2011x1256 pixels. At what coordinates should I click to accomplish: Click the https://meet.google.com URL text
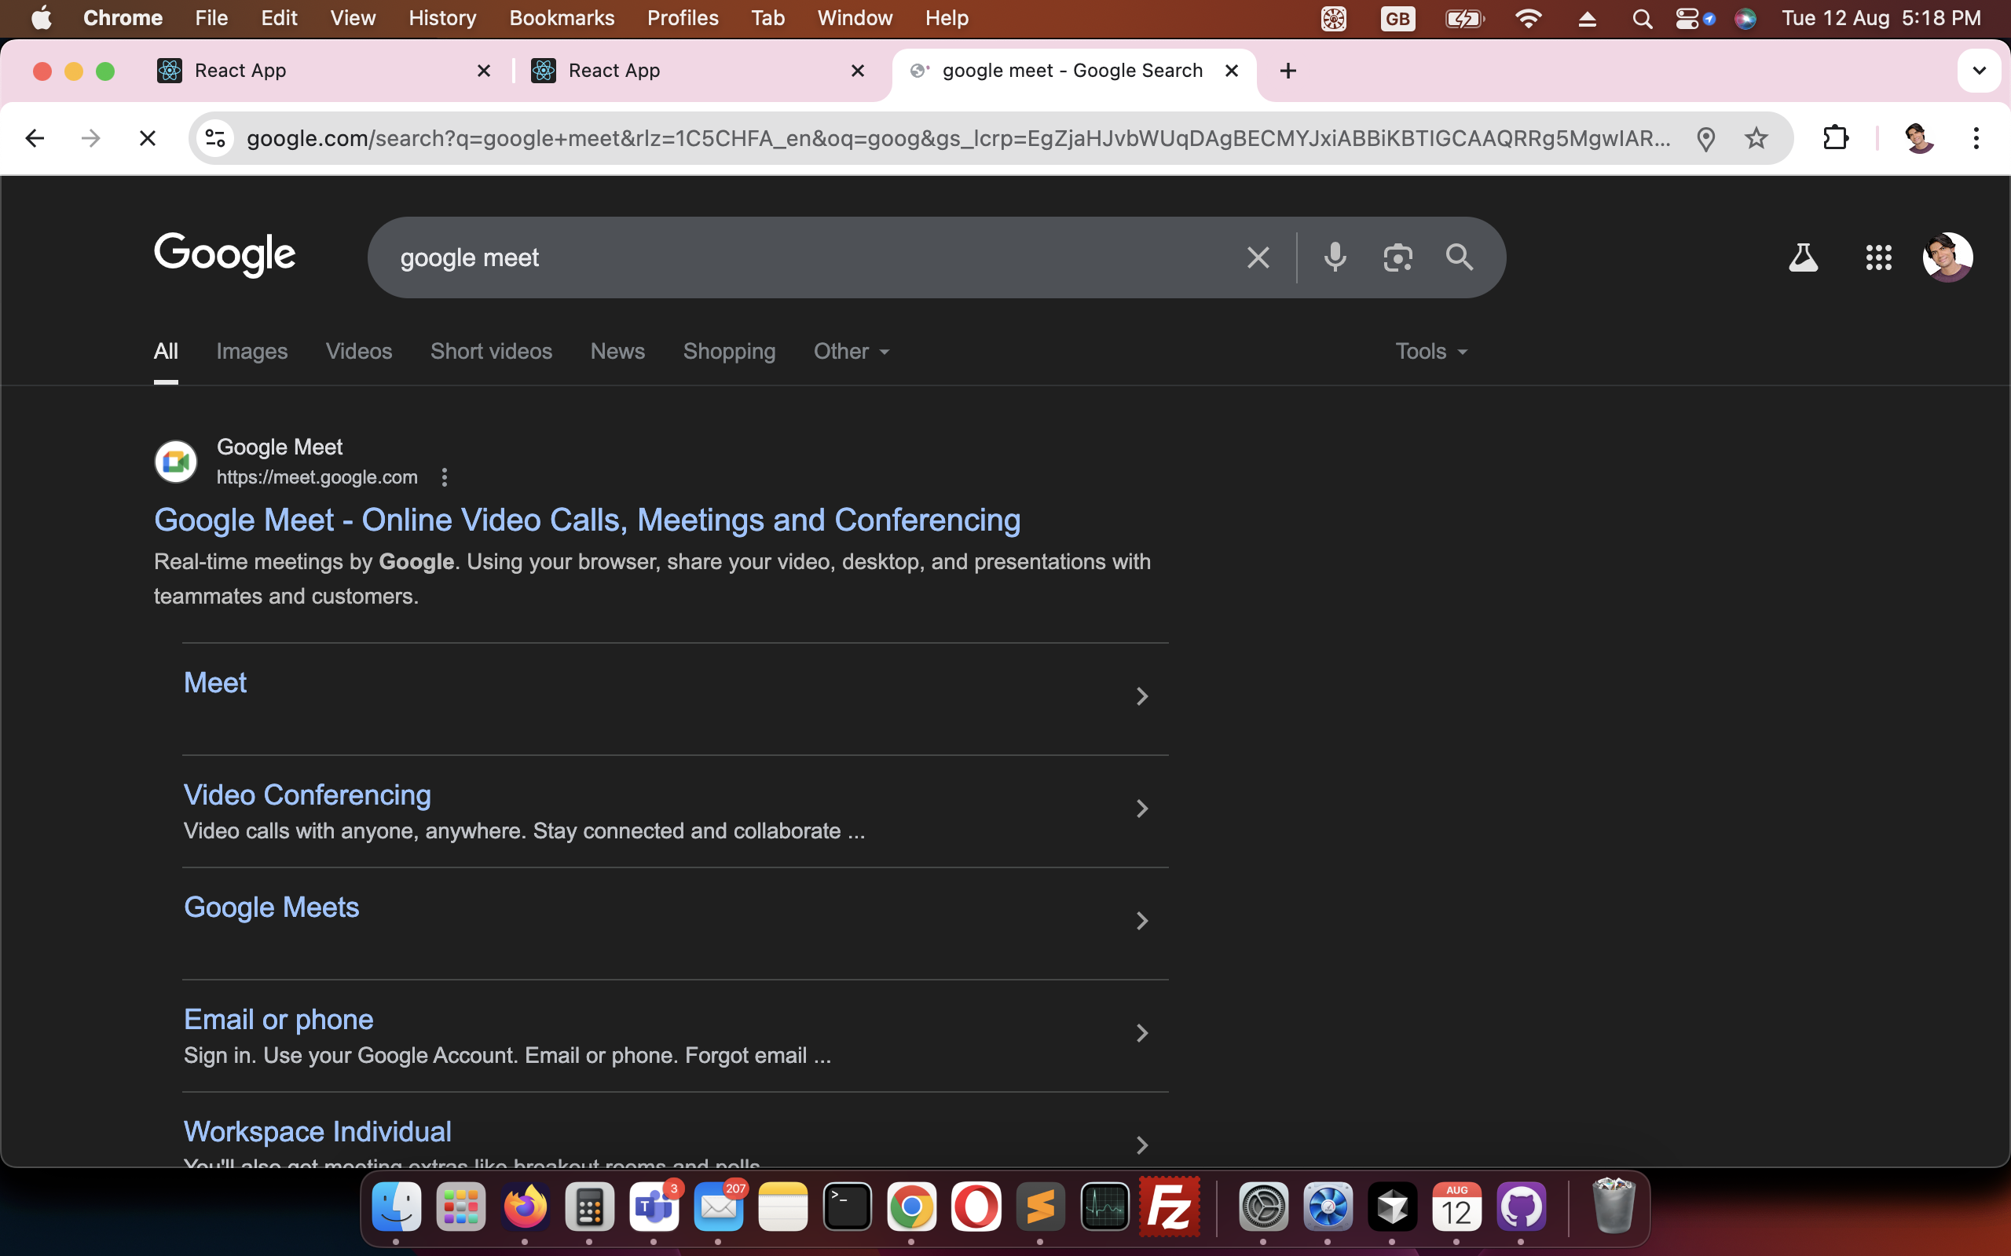(317, 477)
